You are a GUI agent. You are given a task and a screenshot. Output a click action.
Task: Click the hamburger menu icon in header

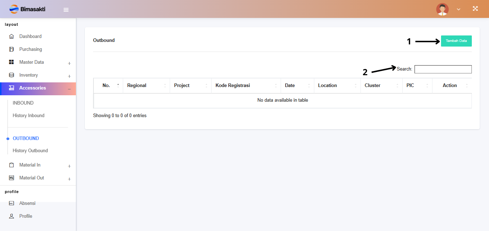coord(66,10)
